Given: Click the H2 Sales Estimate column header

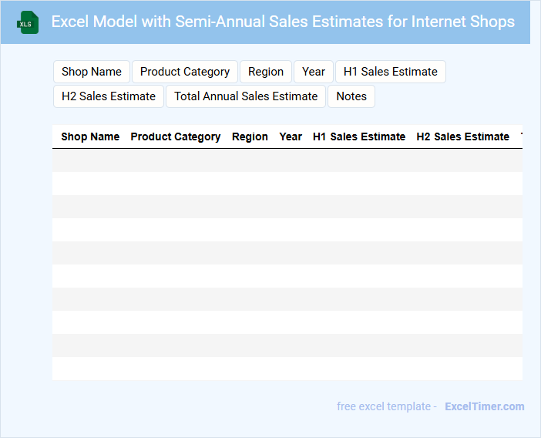Looking at the screenshot, I should coord(463,136).
